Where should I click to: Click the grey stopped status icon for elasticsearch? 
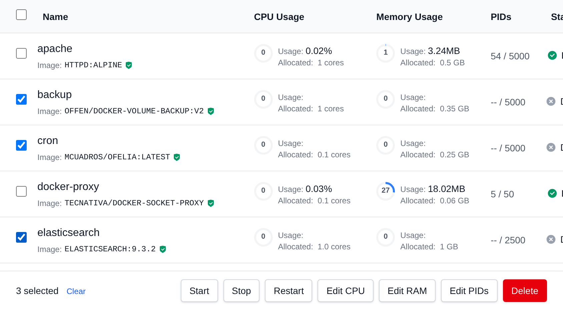tap(551, 239)
